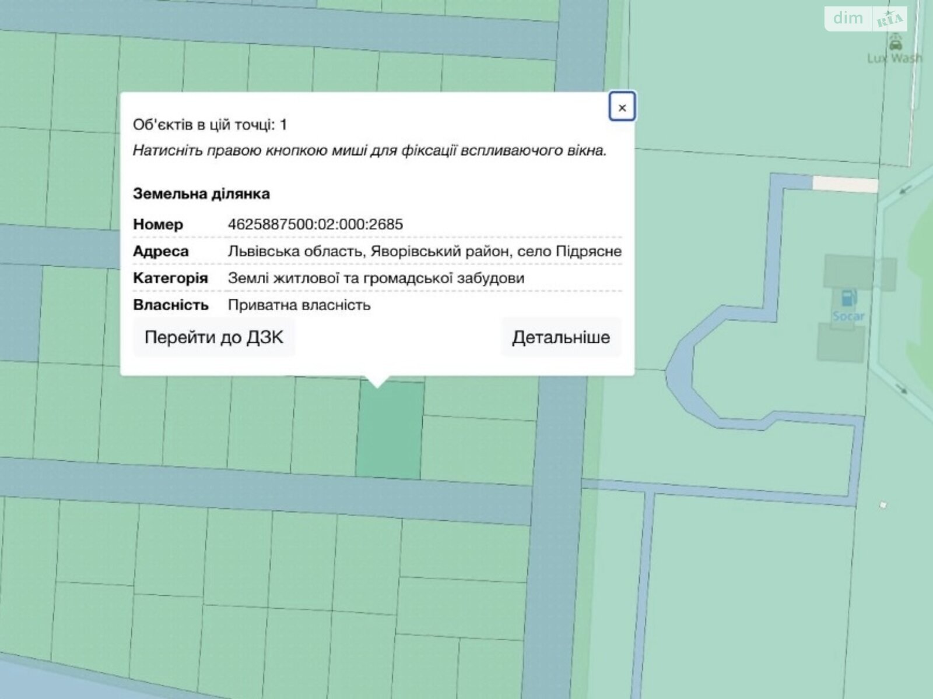Click the popup's pointer triangle tip
The height and width of the screenshot is (699, 933).
tap(377, 386)
